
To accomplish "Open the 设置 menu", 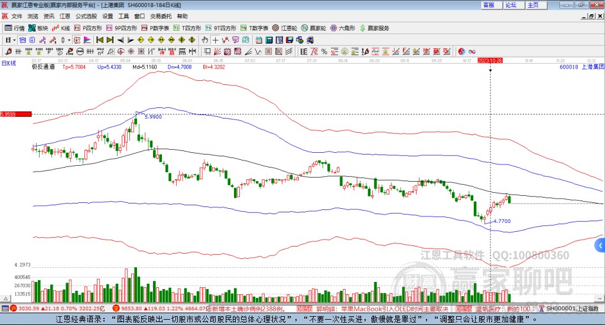I will pos(108,16).
